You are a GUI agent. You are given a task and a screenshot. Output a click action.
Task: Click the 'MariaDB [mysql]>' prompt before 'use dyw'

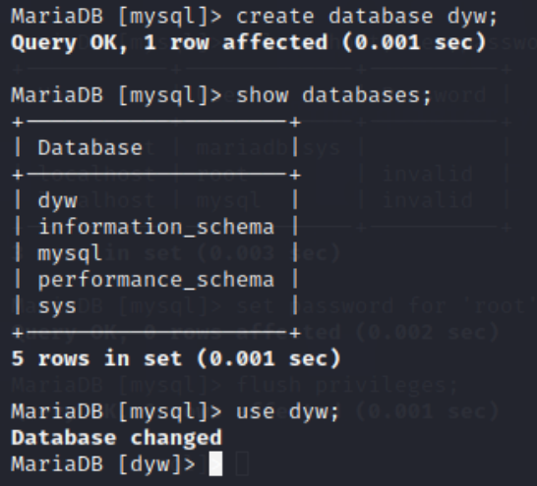click(116, 411)
